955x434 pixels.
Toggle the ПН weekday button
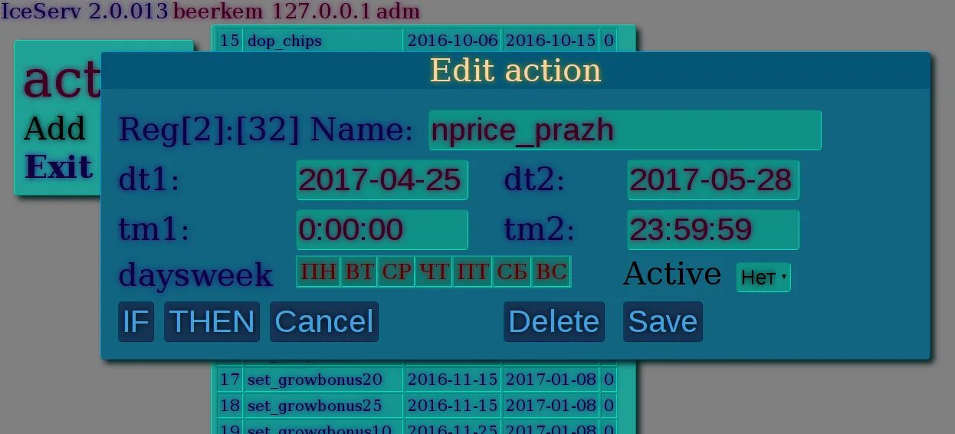coord(318,272)
